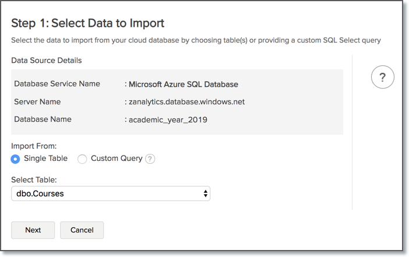Click the Custom Query option label
The height and width of the screenshot is (257, 409).
pyautogui.click(x=117, y=159)
